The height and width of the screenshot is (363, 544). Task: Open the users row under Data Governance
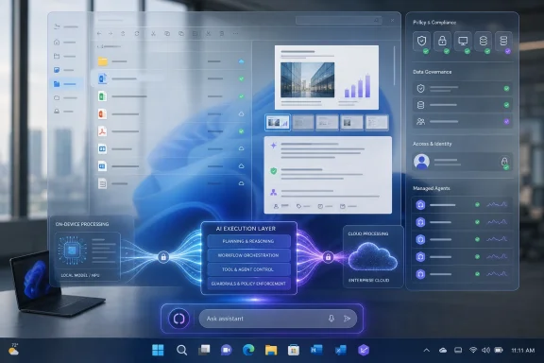click(463, 122)
